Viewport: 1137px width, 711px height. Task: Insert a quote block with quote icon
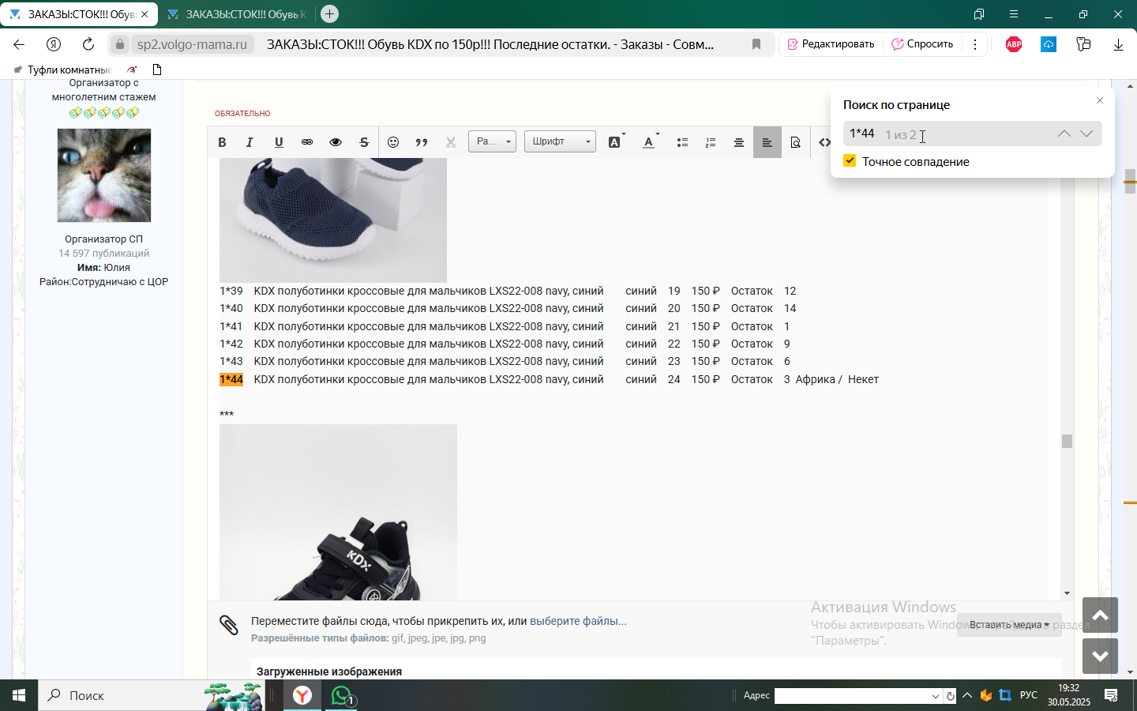pyautogui.click(x=422, y=142)
